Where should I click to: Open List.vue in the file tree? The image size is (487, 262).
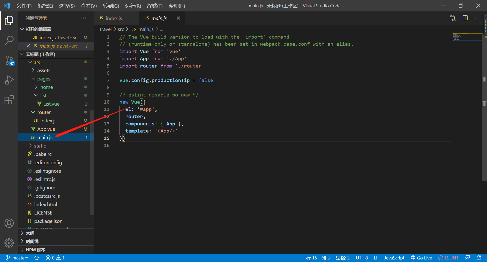[56, 104]
